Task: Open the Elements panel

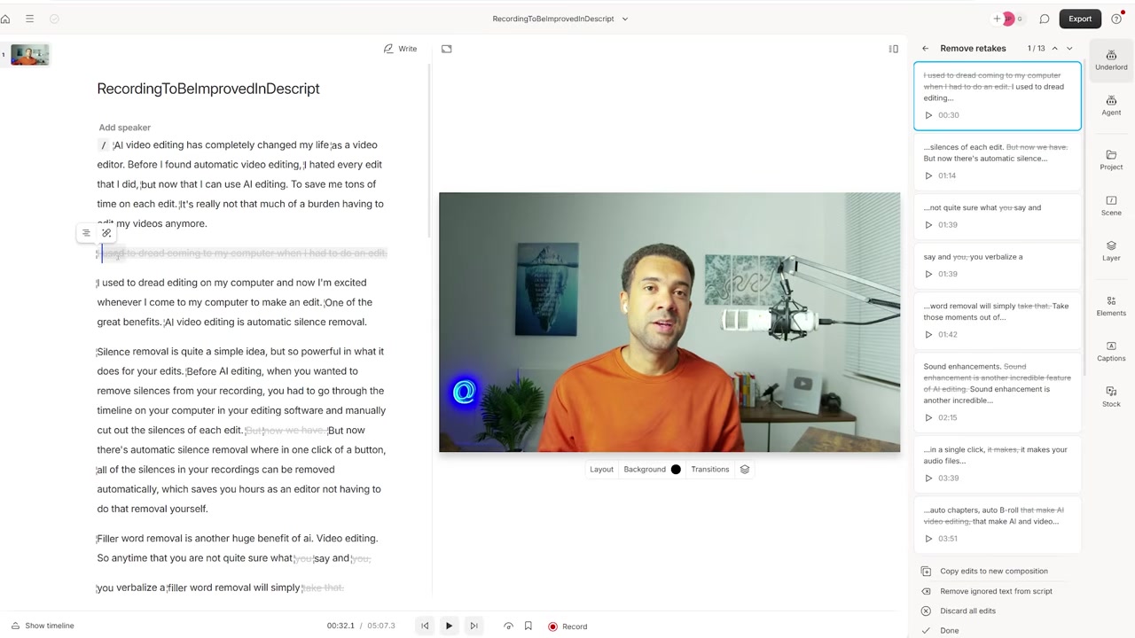Action: click(1111, 306)
